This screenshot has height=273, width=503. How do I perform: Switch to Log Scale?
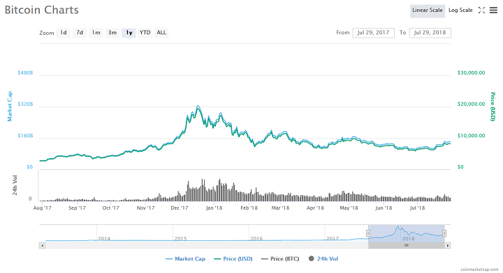[460, 10]
